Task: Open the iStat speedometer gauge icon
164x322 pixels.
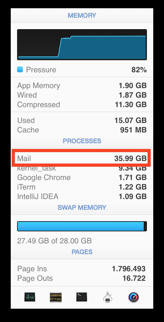Action: click(134, 297)
